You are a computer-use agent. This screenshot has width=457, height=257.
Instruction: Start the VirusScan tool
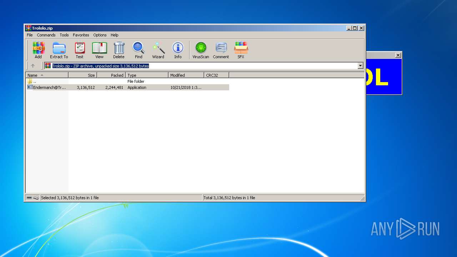tap(201, 50)
